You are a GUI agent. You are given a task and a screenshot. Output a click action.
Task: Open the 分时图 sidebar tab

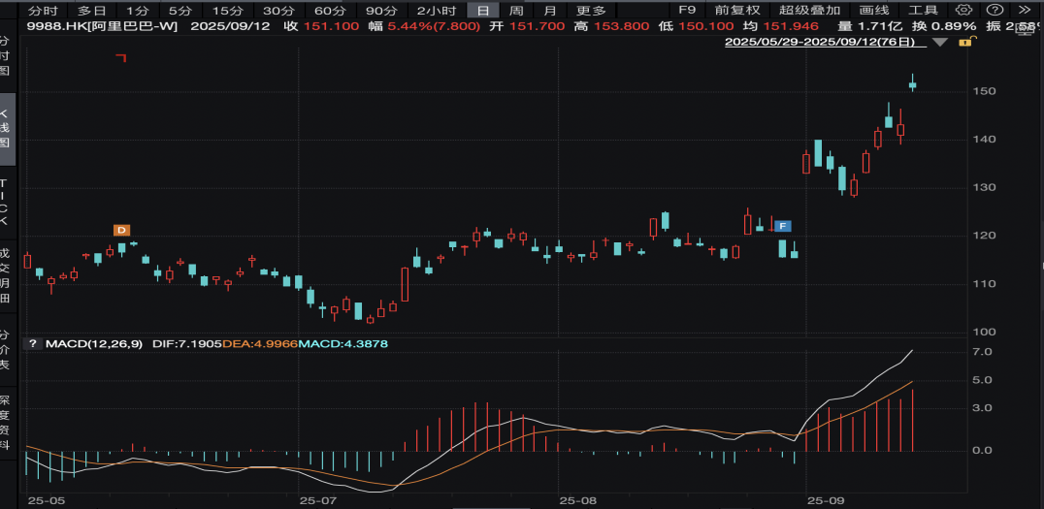coord(4,56)
